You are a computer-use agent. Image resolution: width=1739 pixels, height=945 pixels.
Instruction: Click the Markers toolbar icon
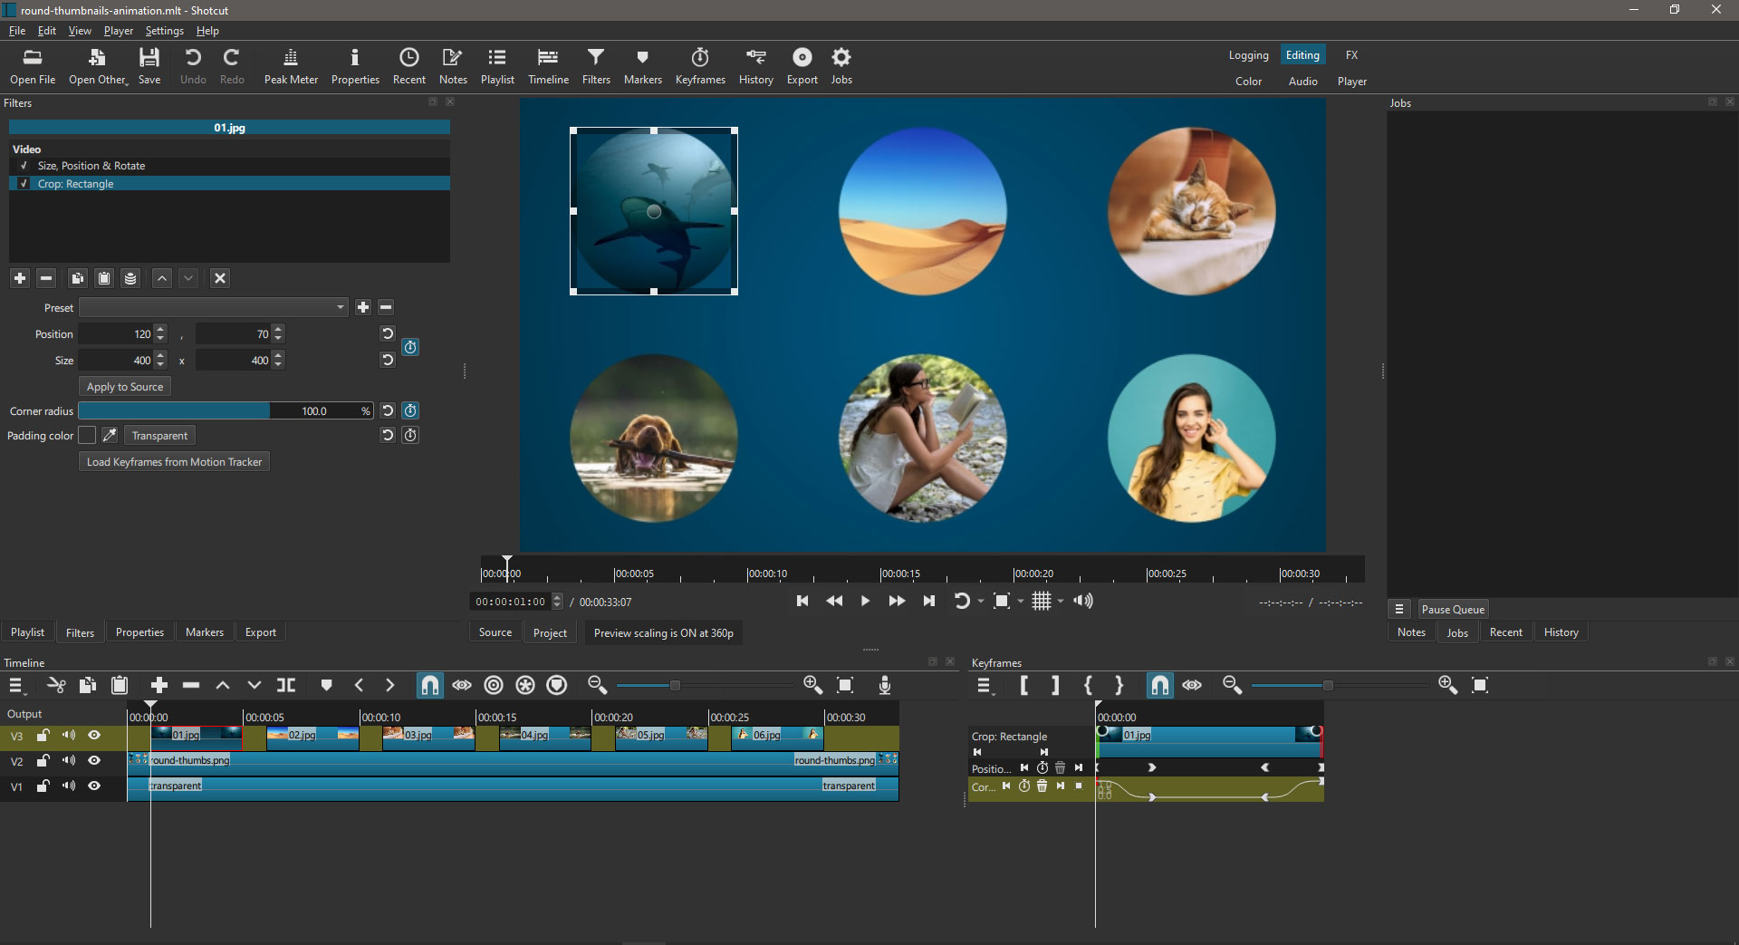[642, 66]
